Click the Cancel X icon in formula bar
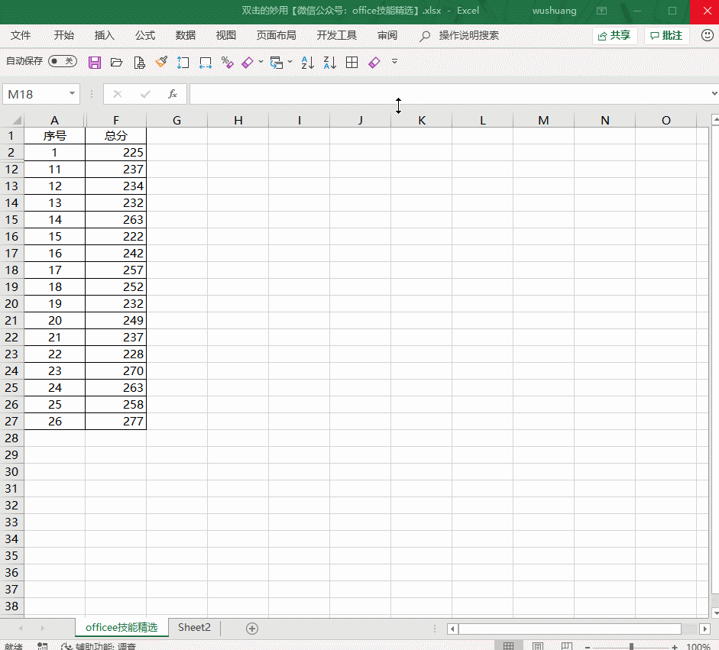719x650 pixels. pyautogui.click(x=118, y=94)
